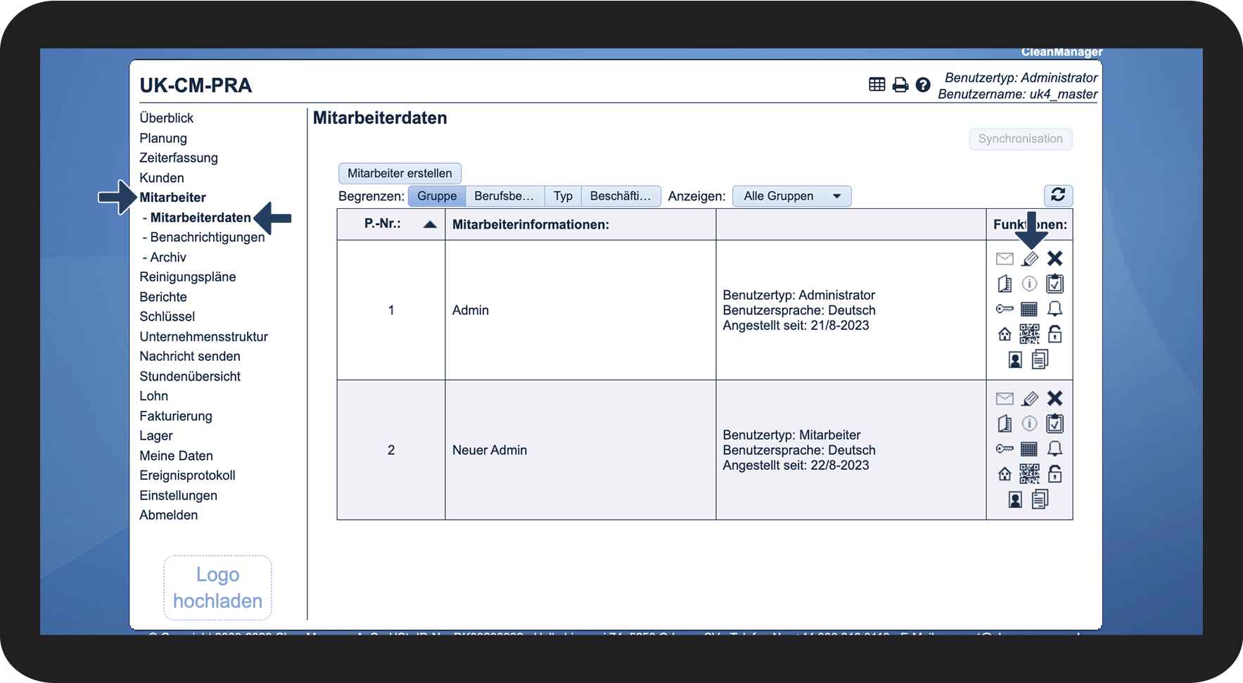
Task: Click unlocked padlock icon for Neuer Admin
Action: pos(1054,473)
